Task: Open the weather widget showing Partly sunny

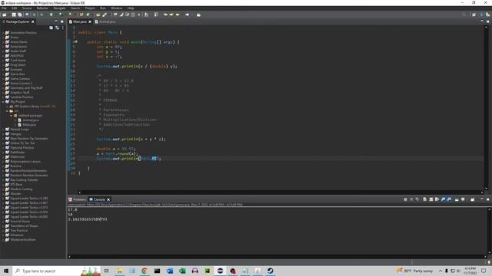Action: [415, 271]
